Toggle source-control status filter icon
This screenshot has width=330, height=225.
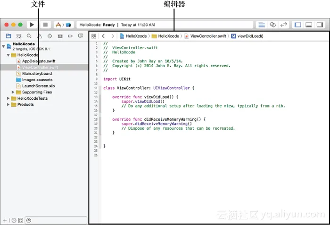pyautogui.click(x=20, y=221)
